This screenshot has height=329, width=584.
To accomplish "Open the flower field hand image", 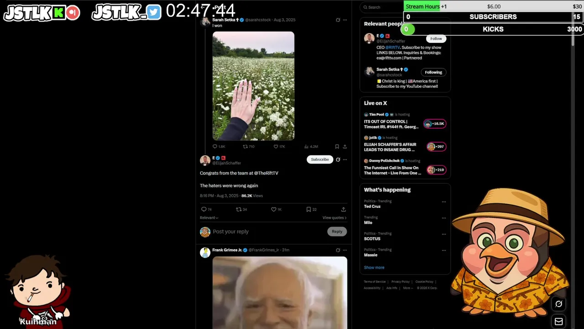I will 253,86.
